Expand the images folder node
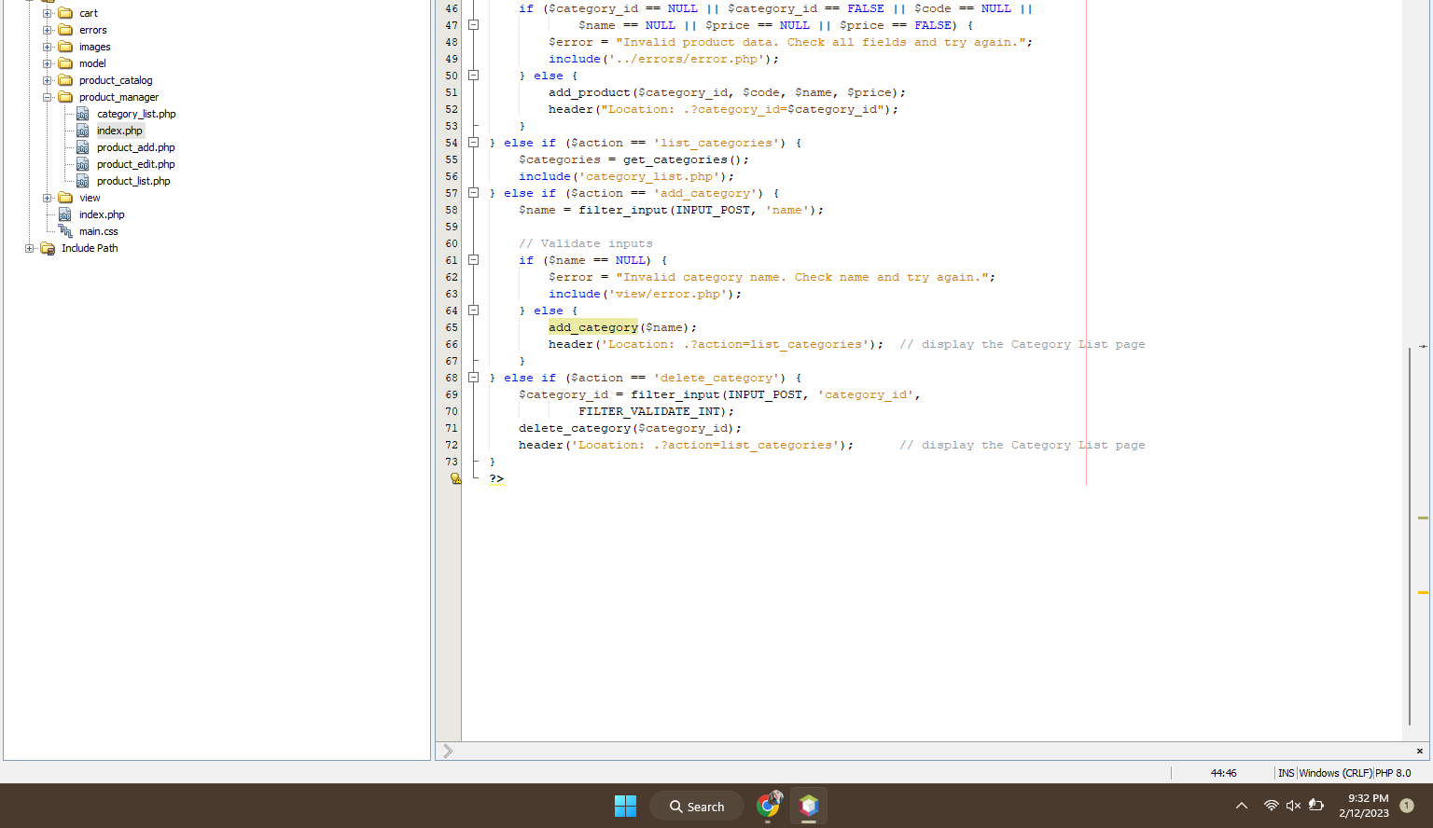Viewport: 1433px width, 828px height. pyautogui.click(x=48, y=47)
